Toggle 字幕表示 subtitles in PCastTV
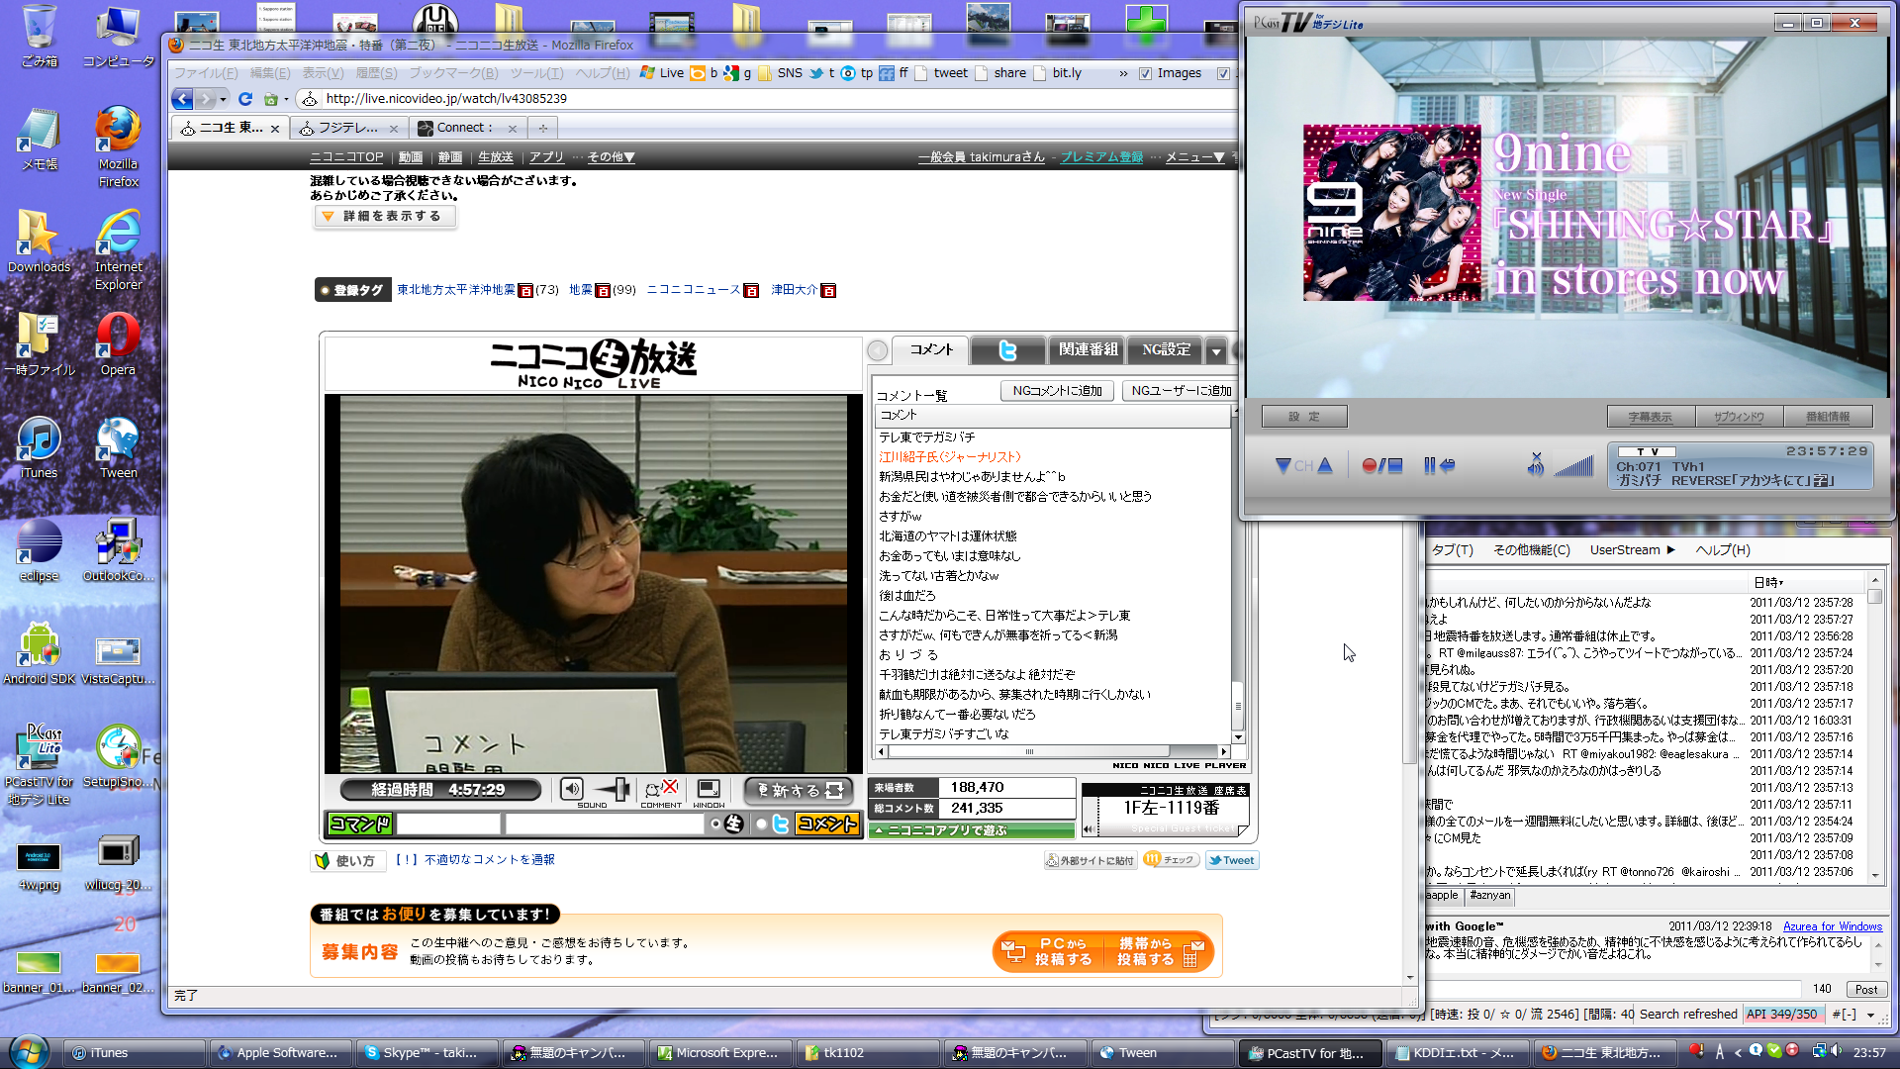Viewport: 1900px width, 1069px height. point(1650,417)
